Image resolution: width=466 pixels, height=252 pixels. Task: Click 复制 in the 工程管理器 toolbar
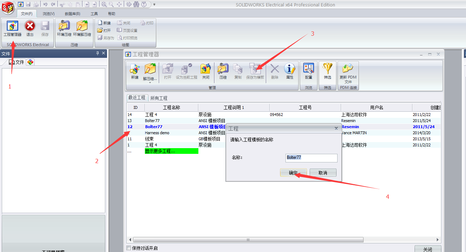coord(238,71)
